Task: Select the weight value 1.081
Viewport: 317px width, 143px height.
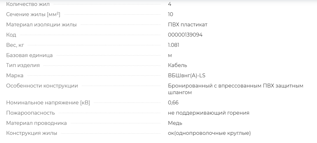Action: pos(174,45)
